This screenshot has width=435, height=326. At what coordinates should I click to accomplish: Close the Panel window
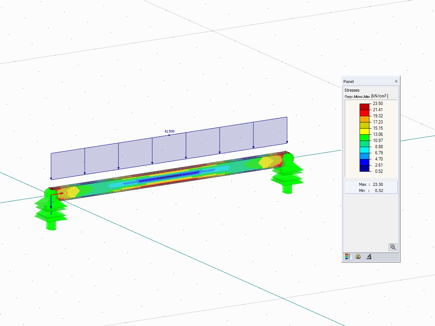coord(396,81)
